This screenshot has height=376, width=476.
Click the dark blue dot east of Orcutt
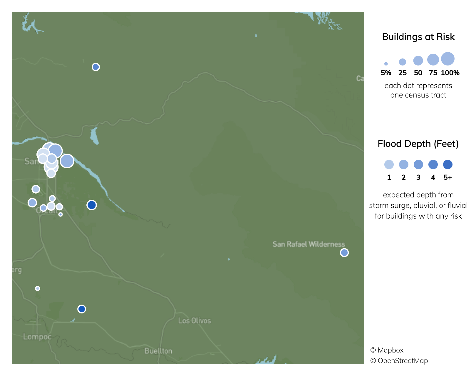(92, 205)
